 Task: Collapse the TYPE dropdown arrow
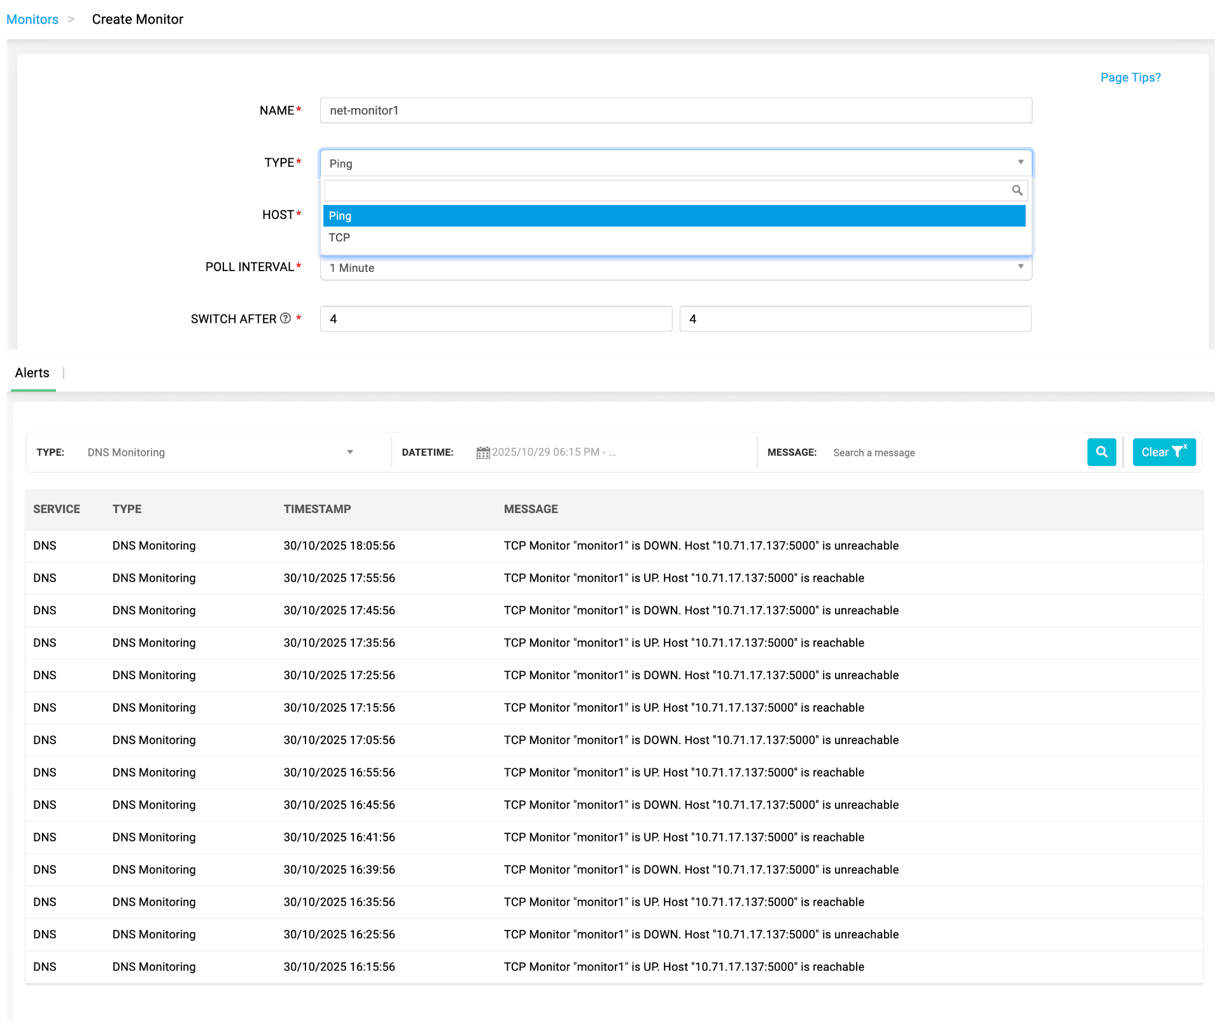click(x=1020, y=163)
